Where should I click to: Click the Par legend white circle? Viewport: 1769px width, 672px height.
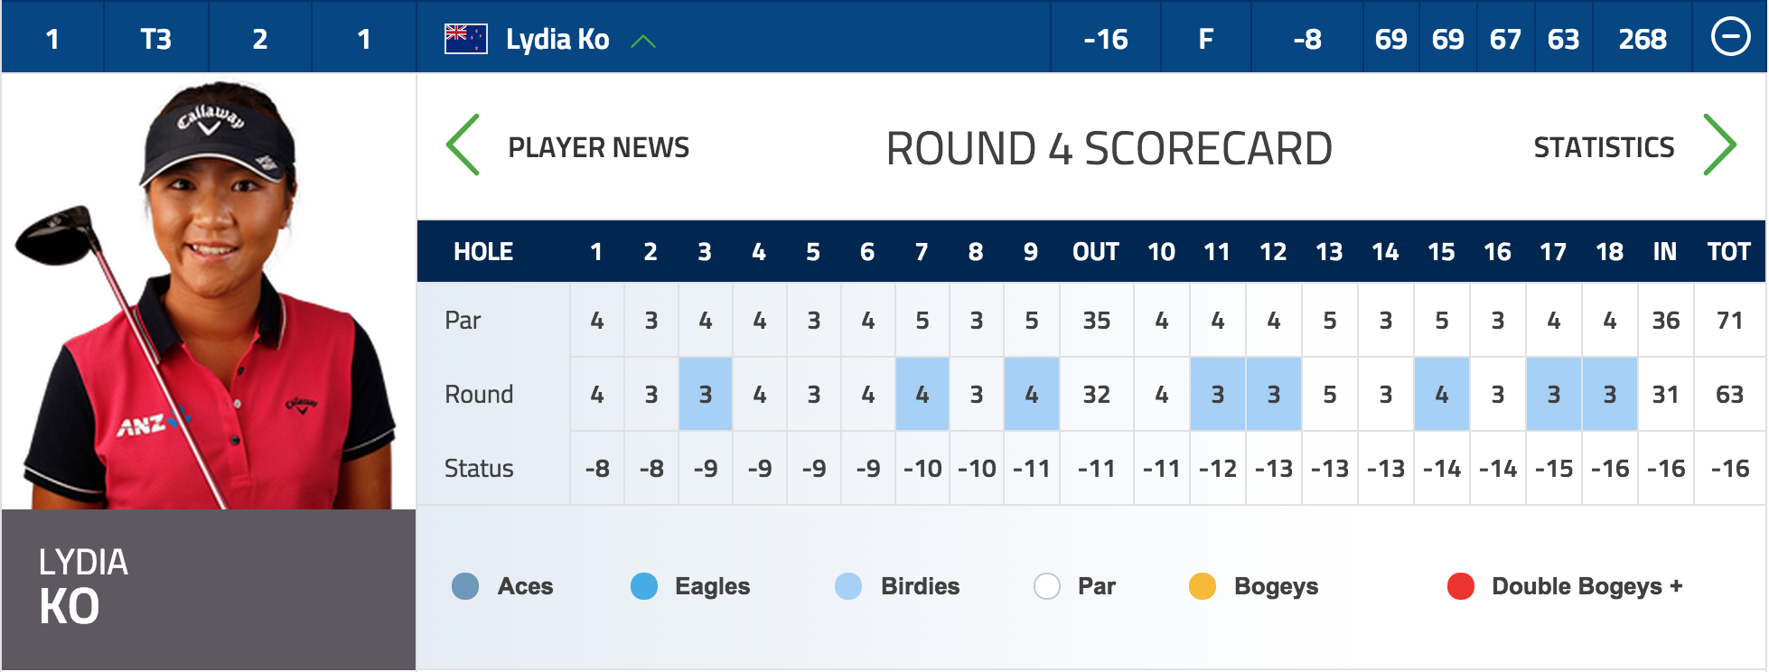click(1047, 586)
